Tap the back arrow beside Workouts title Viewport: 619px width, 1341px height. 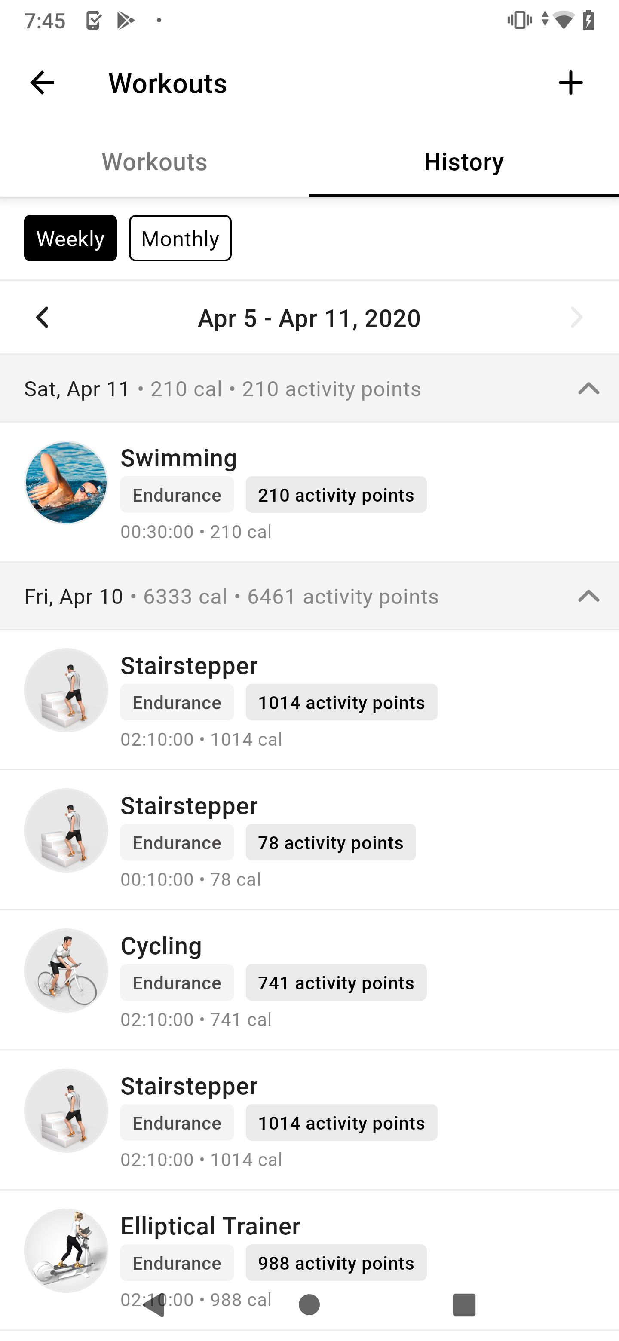(x=42, y=83)
